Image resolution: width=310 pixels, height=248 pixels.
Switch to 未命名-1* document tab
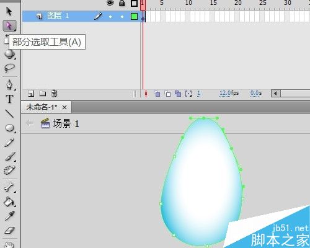point(42,107)
